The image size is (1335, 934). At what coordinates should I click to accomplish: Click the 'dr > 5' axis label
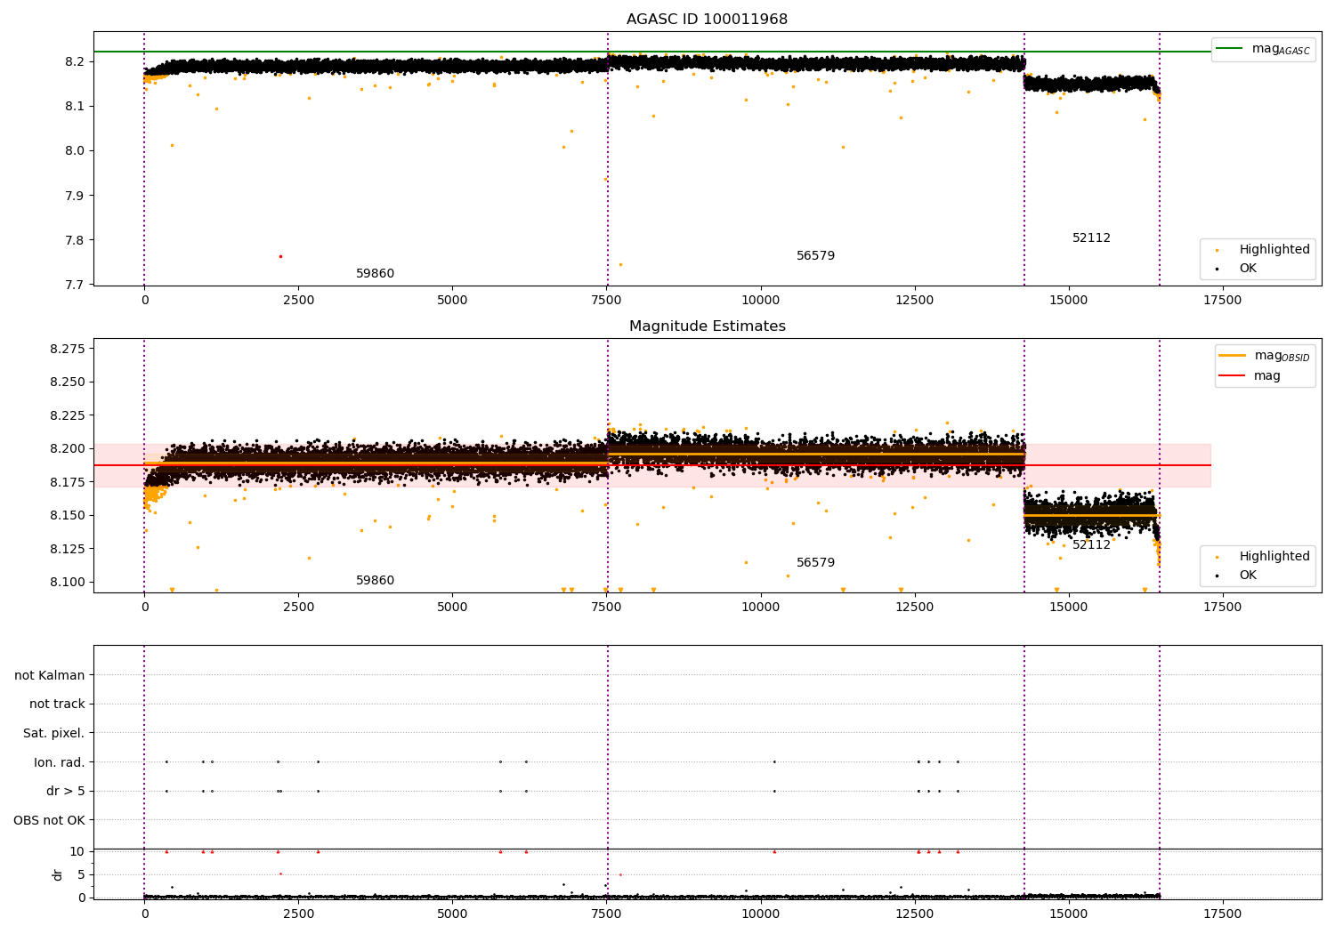click(66, 791)
